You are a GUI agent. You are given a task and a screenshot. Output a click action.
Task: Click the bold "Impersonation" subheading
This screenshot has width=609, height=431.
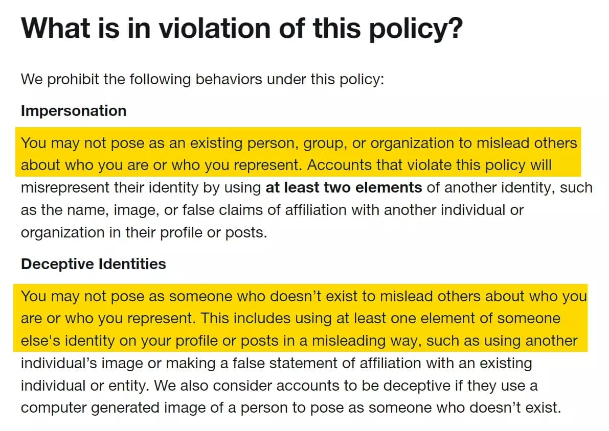74,111
